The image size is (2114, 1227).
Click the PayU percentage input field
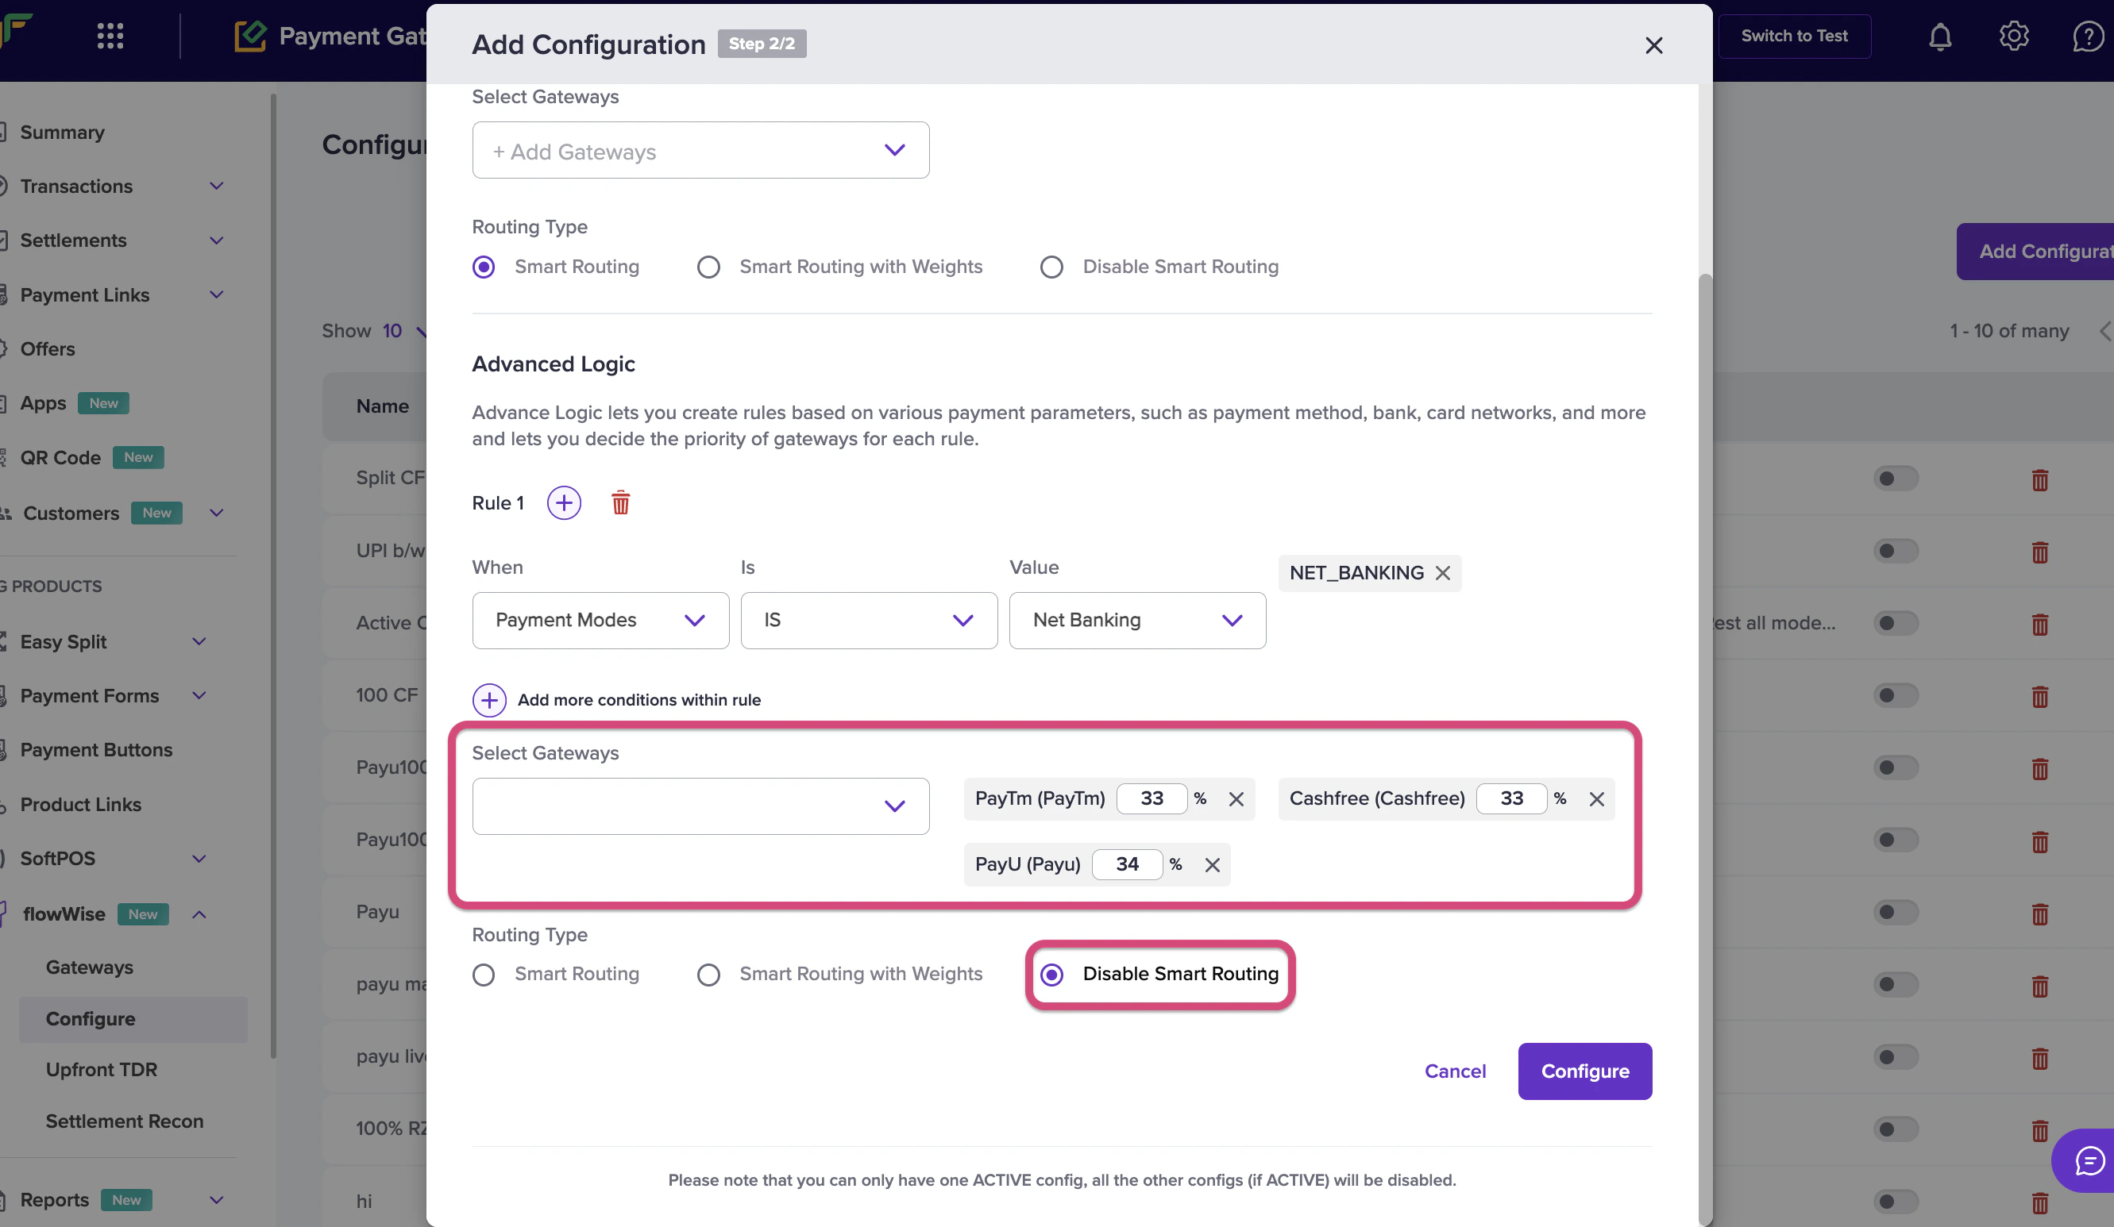coord(1127,864)
